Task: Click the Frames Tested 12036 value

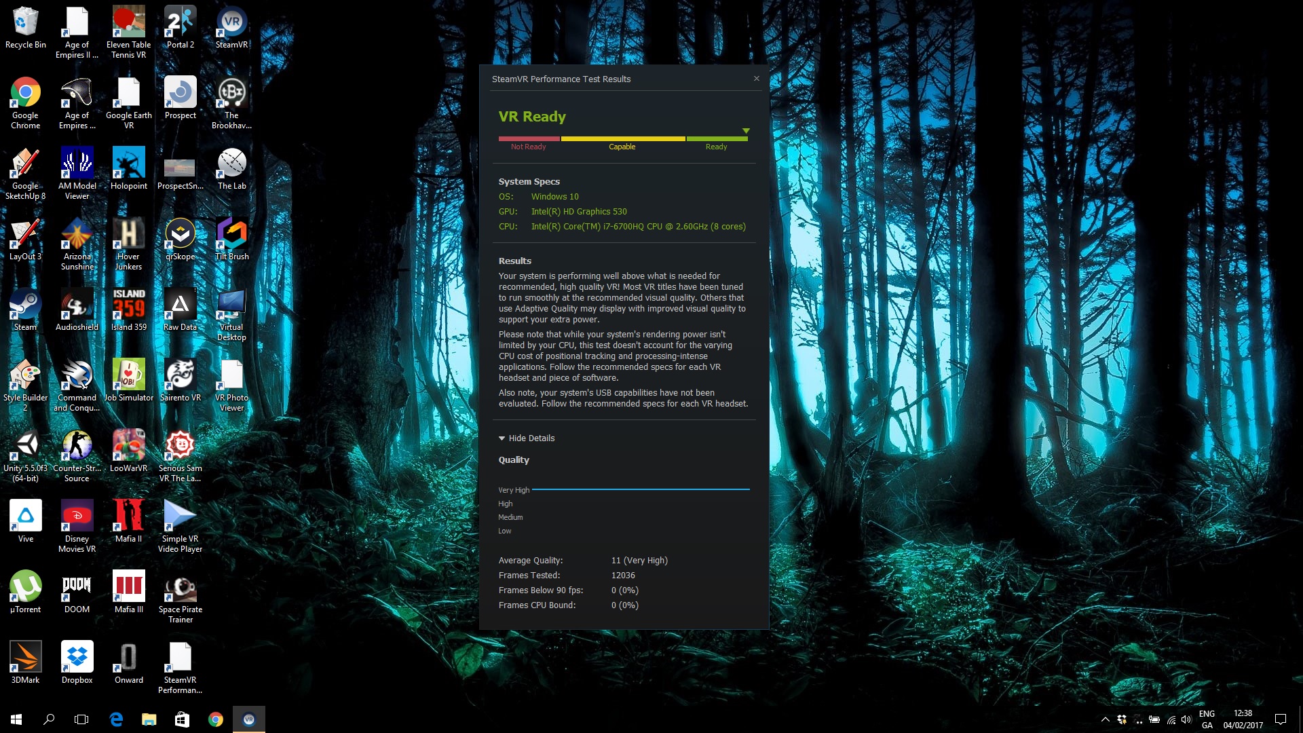Action: pos(623,576)
